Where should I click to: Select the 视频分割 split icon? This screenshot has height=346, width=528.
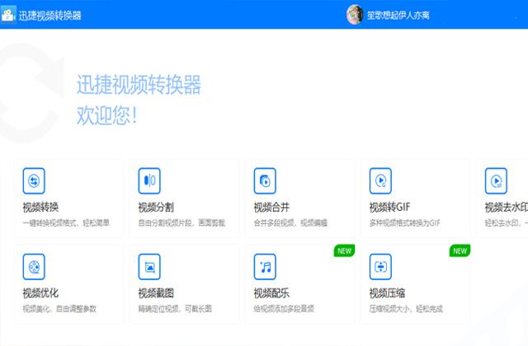pos(149,181)
